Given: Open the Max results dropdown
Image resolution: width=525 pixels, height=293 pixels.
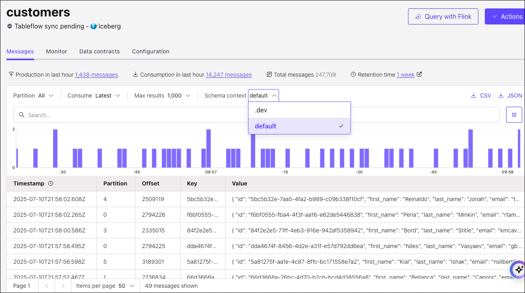Looking at the screenshot, I should point(163,96).
